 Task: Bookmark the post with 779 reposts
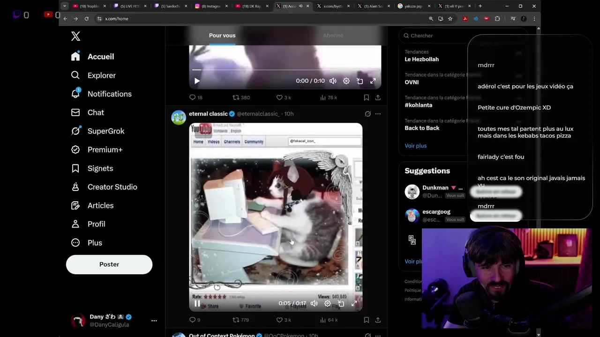click(x=366, y=320)
